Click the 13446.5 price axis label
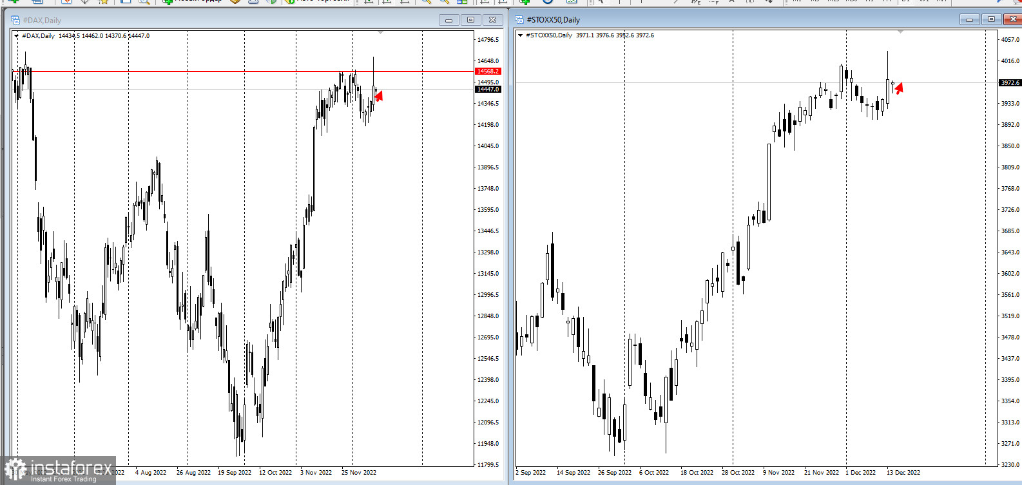 coord(488,231)
